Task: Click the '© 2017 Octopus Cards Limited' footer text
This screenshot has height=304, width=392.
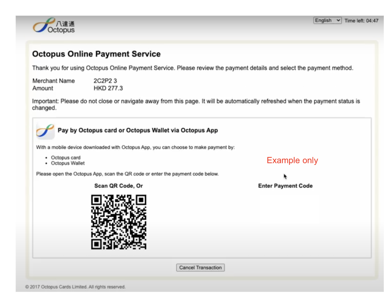Action: click(75, 287)
